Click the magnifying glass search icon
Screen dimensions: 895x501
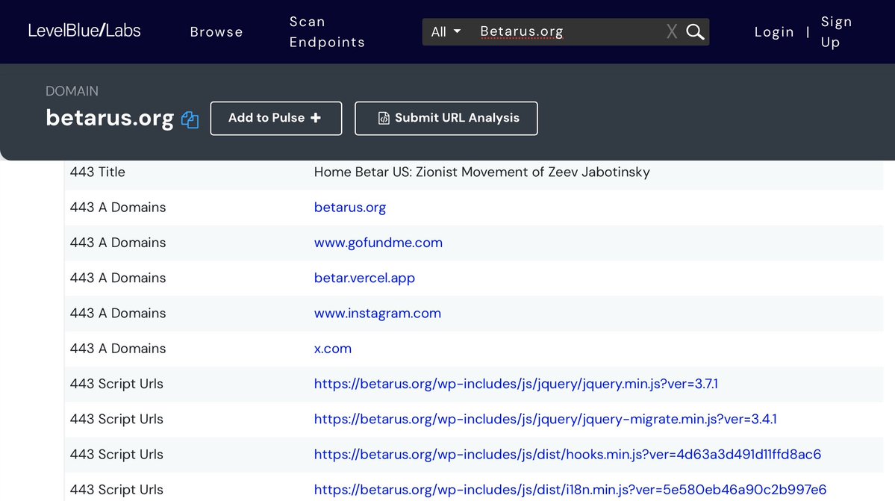click(695, 32)
